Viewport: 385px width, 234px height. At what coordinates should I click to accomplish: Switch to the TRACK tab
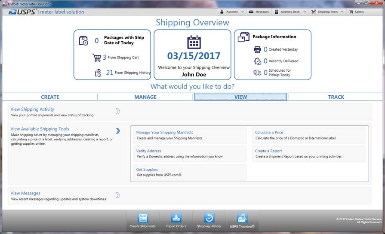point(336,97)
